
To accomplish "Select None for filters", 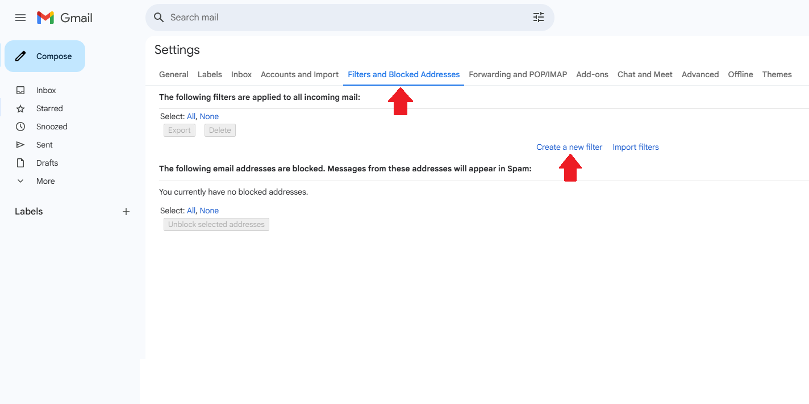I will (x=209, y=116).
